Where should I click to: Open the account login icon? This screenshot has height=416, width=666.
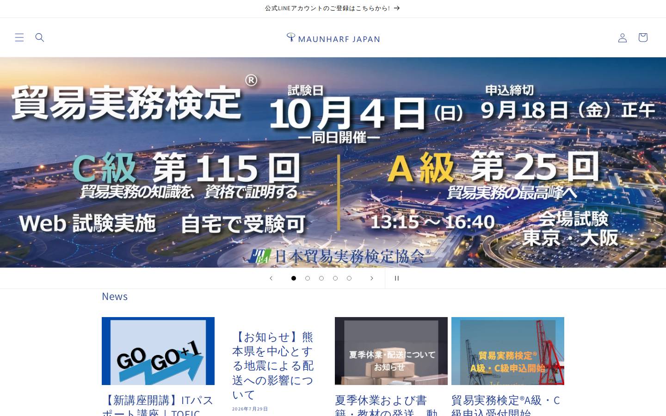click(623, 37)
